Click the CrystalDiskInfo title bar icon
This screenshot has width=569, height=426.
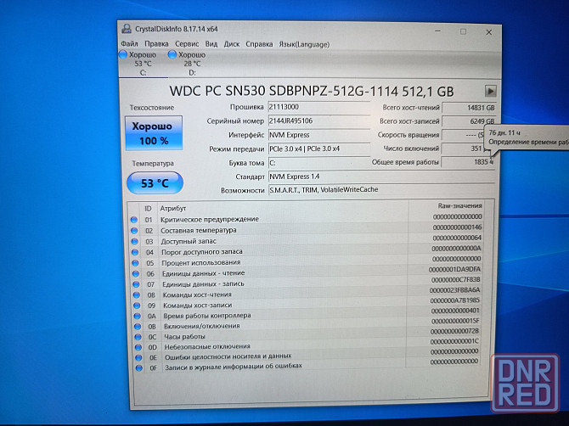coord(127,29)
